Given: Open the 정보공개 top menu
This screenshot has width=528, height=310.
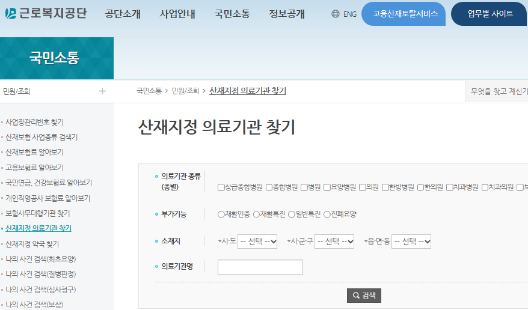Looking at the screenshot, I should pos(287,14).
